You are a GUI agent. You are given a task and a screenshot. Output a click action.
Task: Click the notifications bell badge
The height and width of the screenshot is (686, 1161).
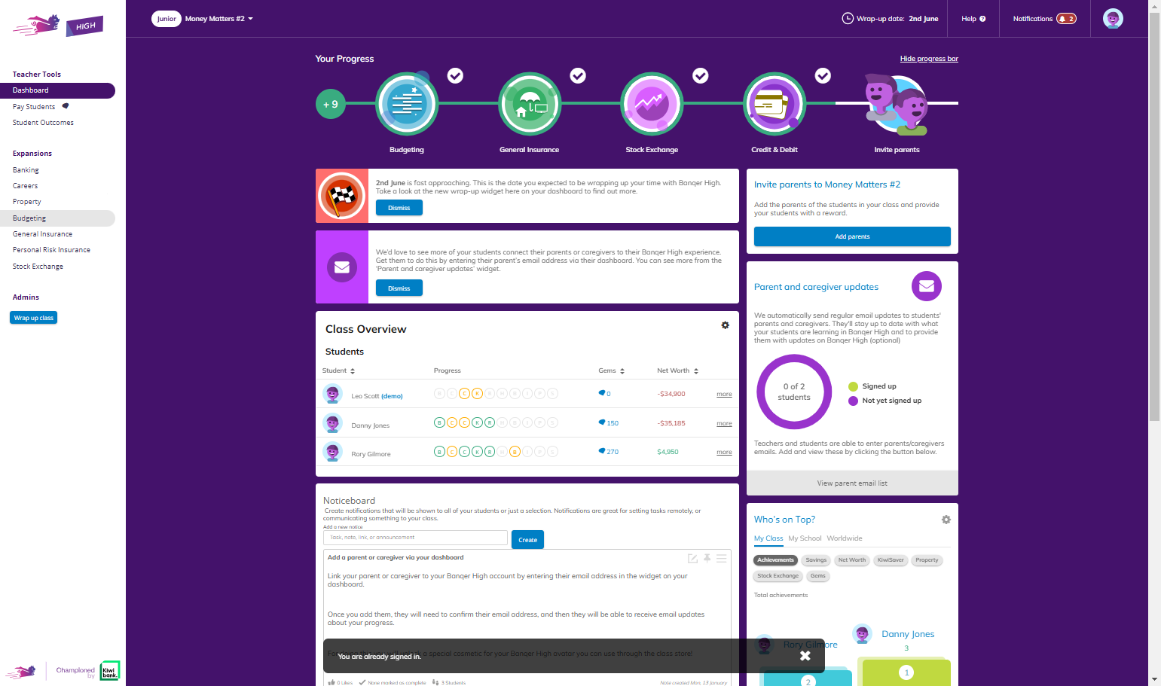[1066, 19]
